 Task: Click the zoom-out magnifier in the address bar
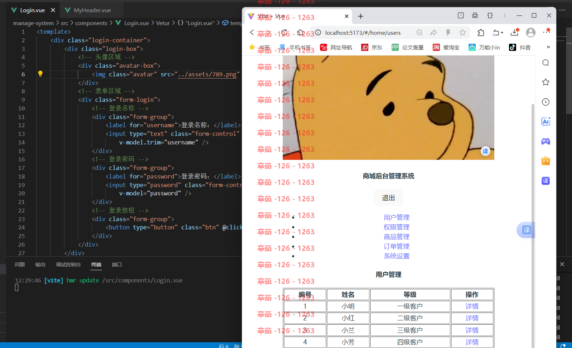point(420,33)
